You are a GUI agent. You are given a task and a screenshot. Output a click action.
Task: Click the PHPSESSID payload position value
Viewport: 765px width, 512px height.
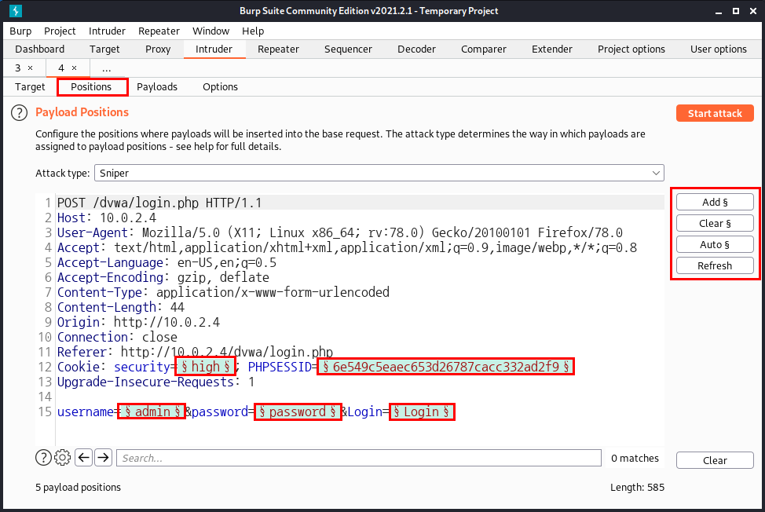pos(445,367)
